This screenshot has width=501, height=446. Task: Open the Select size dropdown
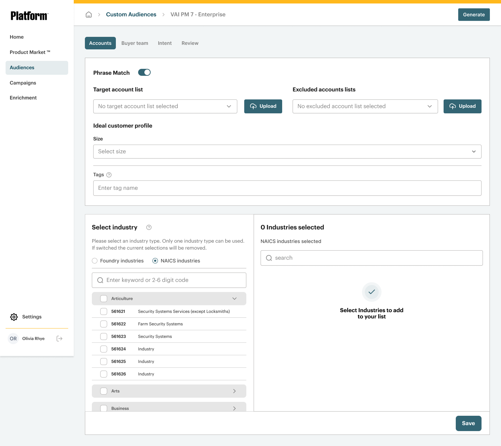[287, 152]
